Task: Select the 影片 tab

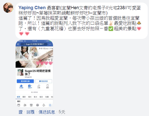Action: coord(35,97)
